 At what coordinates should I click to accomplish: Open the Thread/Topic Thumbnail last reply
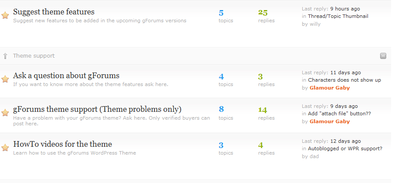[338, 16]
